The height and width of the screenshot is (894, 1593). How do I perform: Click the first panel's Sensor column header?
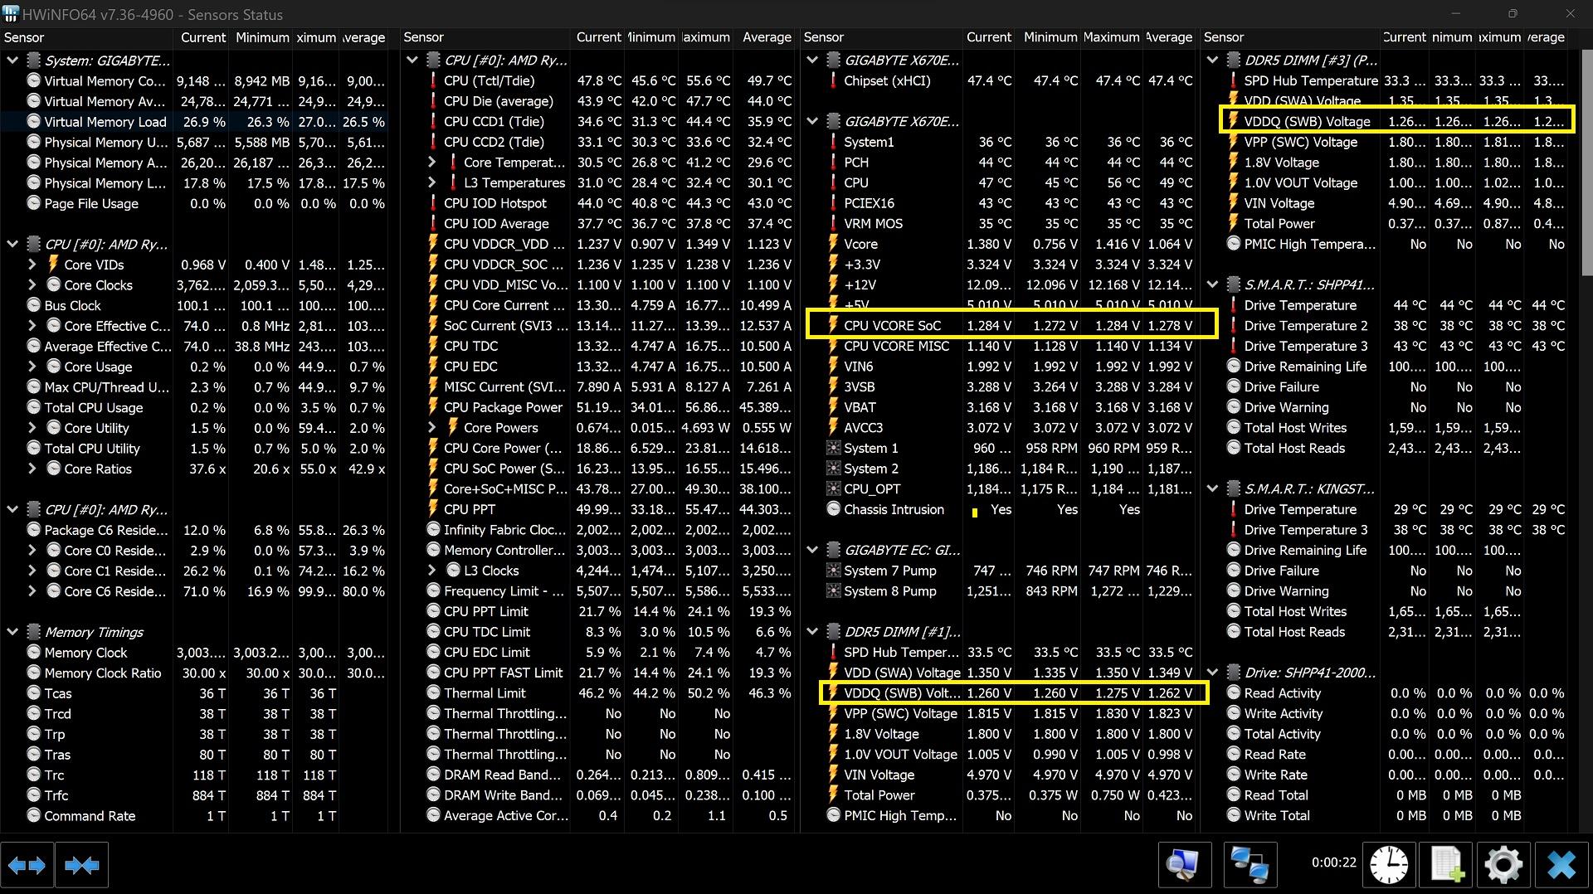(86, 37)
